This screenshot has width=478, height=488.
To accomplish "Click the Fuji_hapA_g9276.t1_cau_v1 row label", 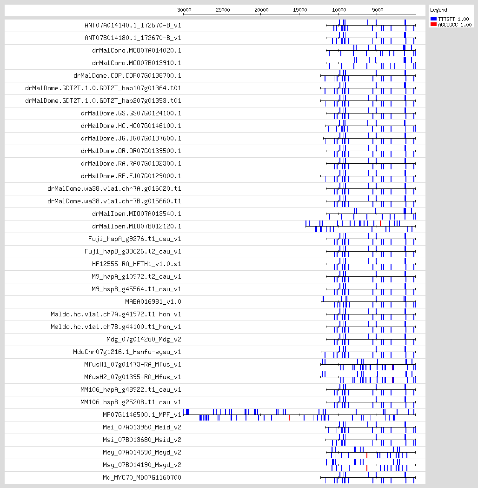I will coord(134,239).
